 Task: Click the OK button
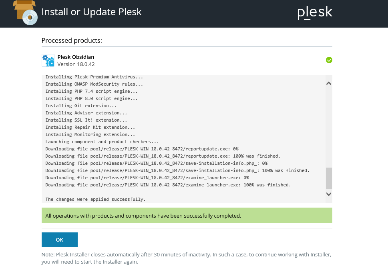click(x=60, y=240)
